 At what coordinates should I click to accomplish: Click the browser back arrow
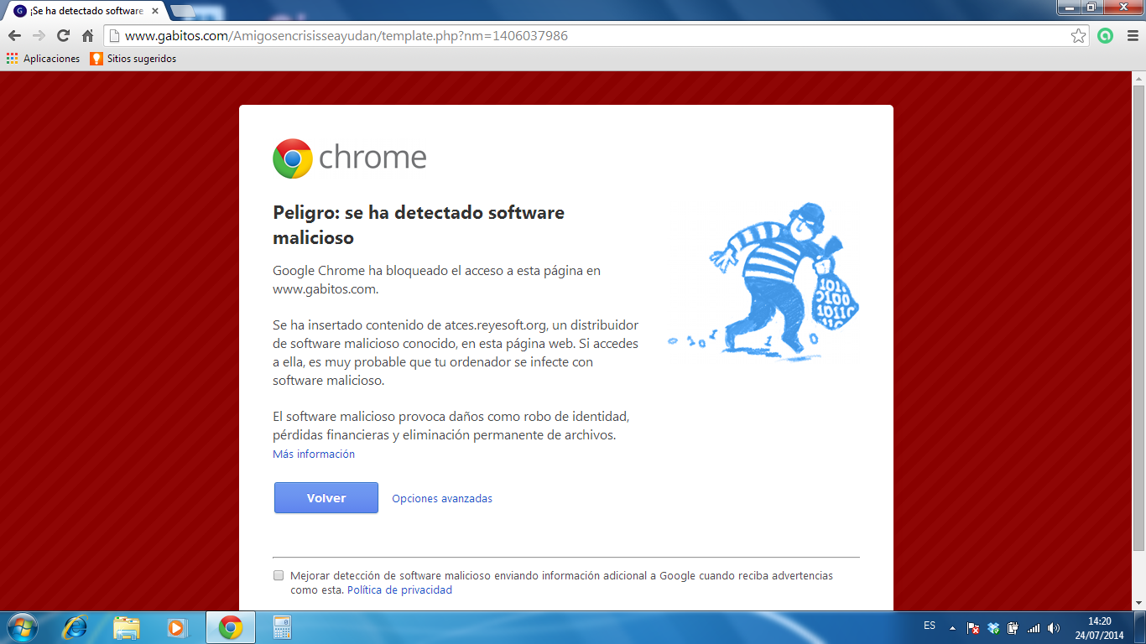coord(14,36)
